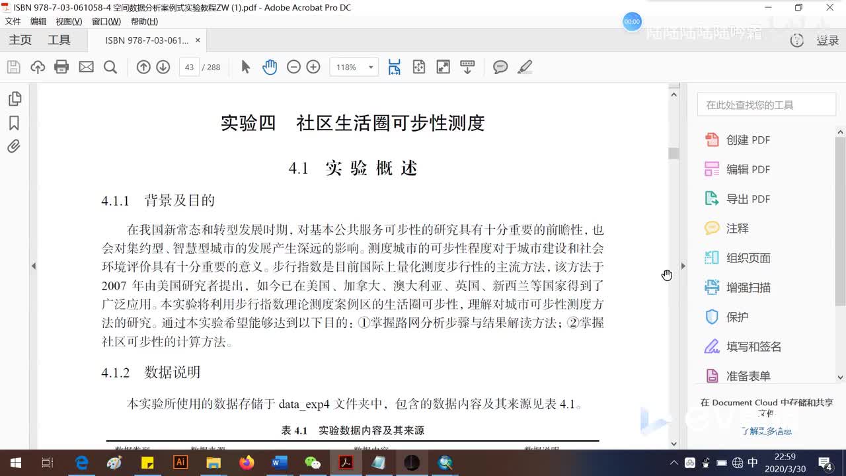Open Adobe Illustrator from taskbar
This screenshot has width=846, height=476.
(x=180, y=463)
